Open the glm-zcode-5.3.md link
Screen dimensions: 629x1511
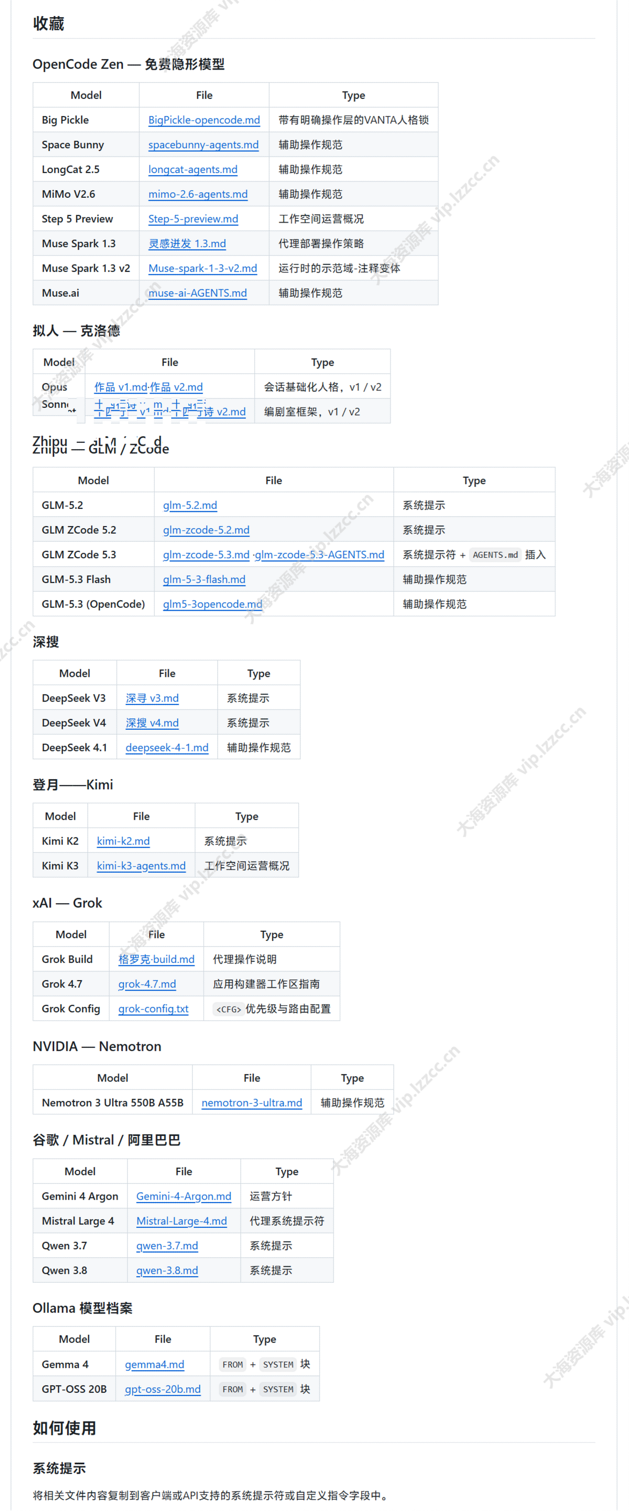[206, 555]
